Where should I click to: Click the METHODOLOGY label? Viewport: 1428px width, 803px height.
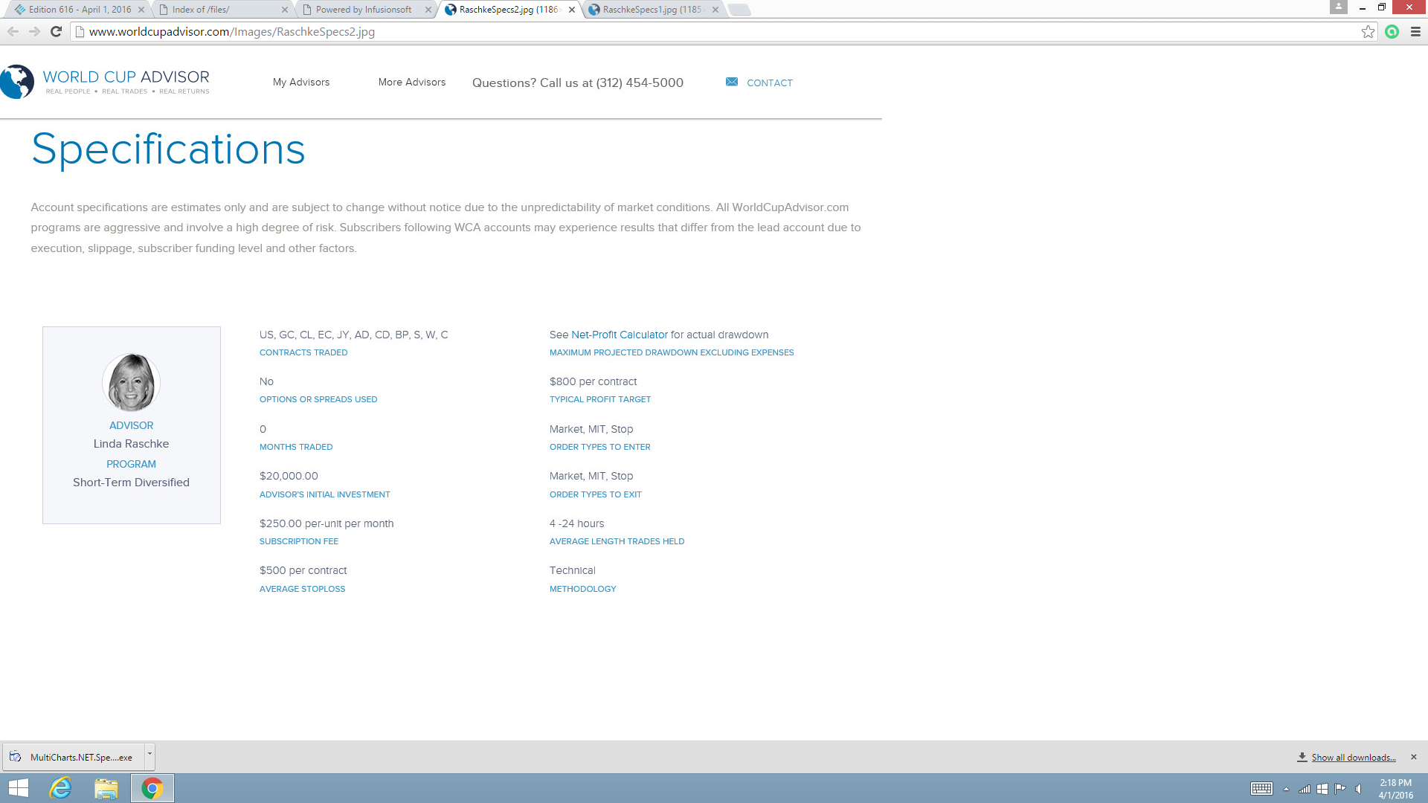tap(583, 589)
